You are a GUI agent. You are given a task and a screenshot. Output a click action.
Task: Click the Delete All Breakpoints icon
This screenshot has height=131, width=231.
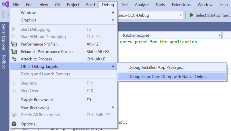(x=14, y=115)
